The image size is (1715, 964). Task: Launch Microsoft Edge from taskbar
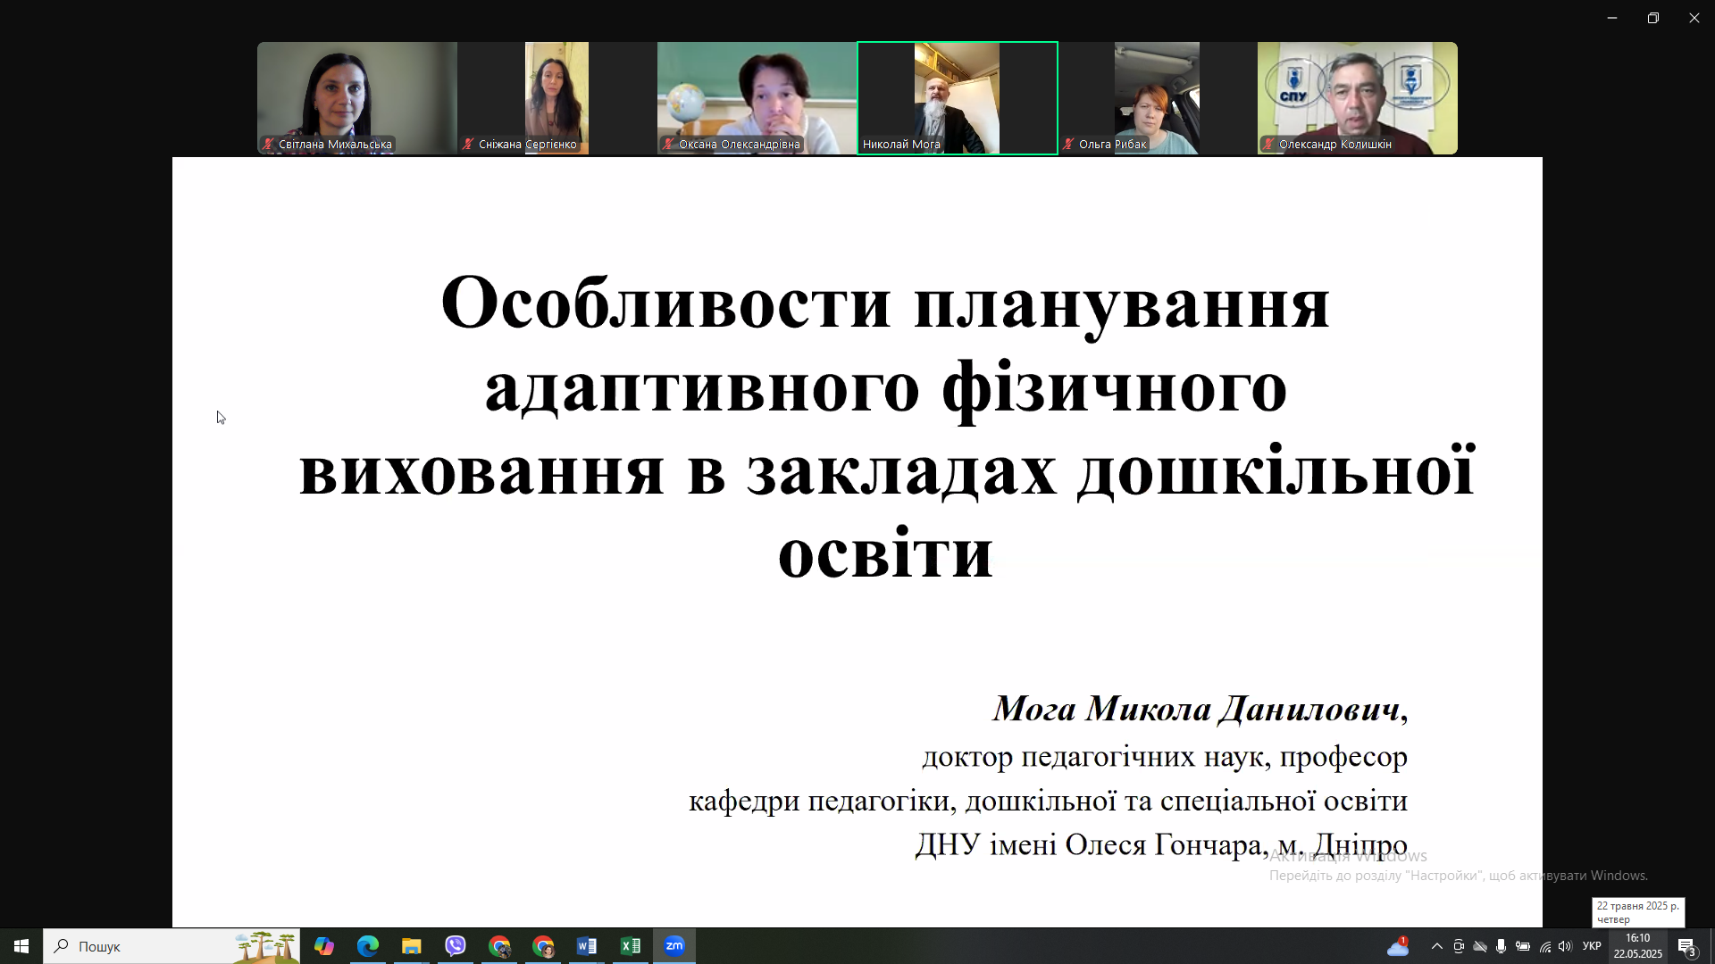(368, 946)
